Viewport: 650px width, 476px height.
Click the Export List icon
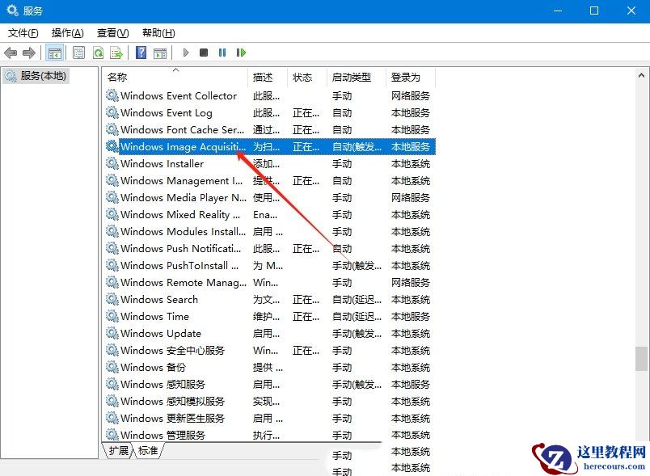pos(115,53)
